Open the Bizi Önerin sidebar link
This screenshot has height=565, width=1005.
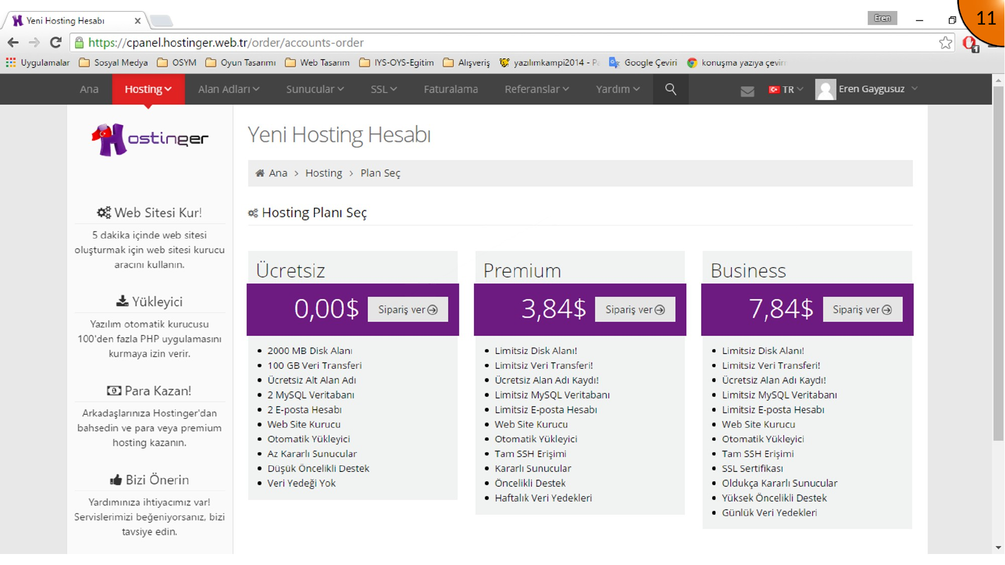(157, 480)
